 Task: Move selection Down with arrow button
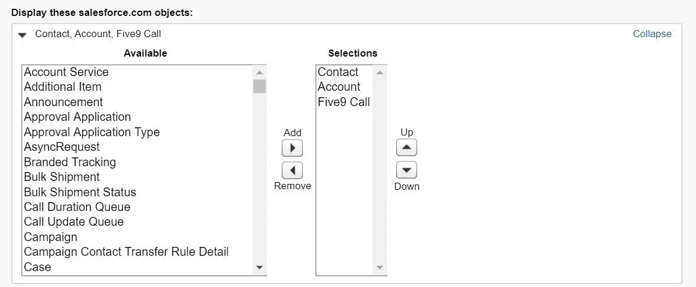(406, 170)
